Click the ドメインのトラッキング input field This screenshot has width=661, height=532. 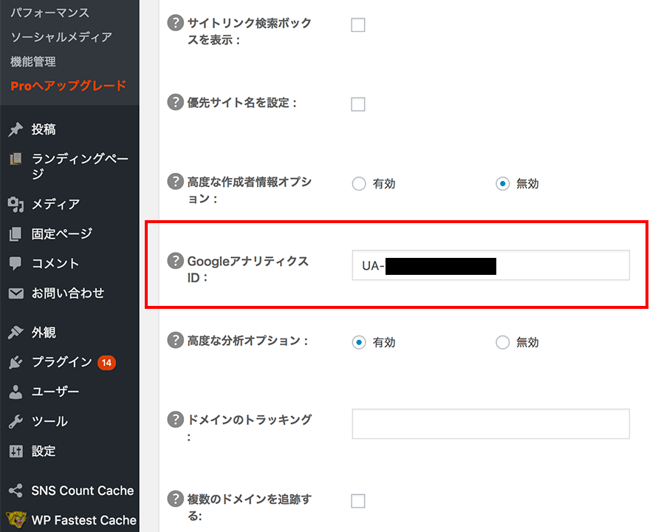490,423
